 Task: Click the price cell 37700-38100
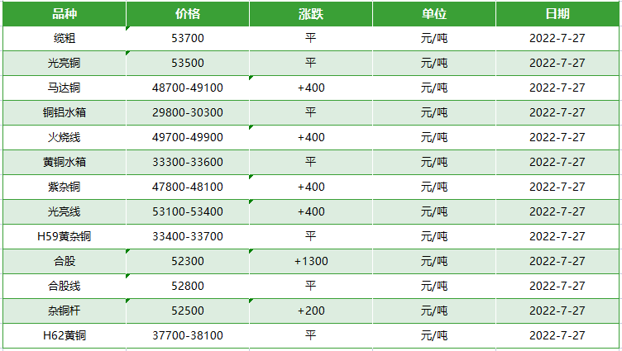click(188, 335)
